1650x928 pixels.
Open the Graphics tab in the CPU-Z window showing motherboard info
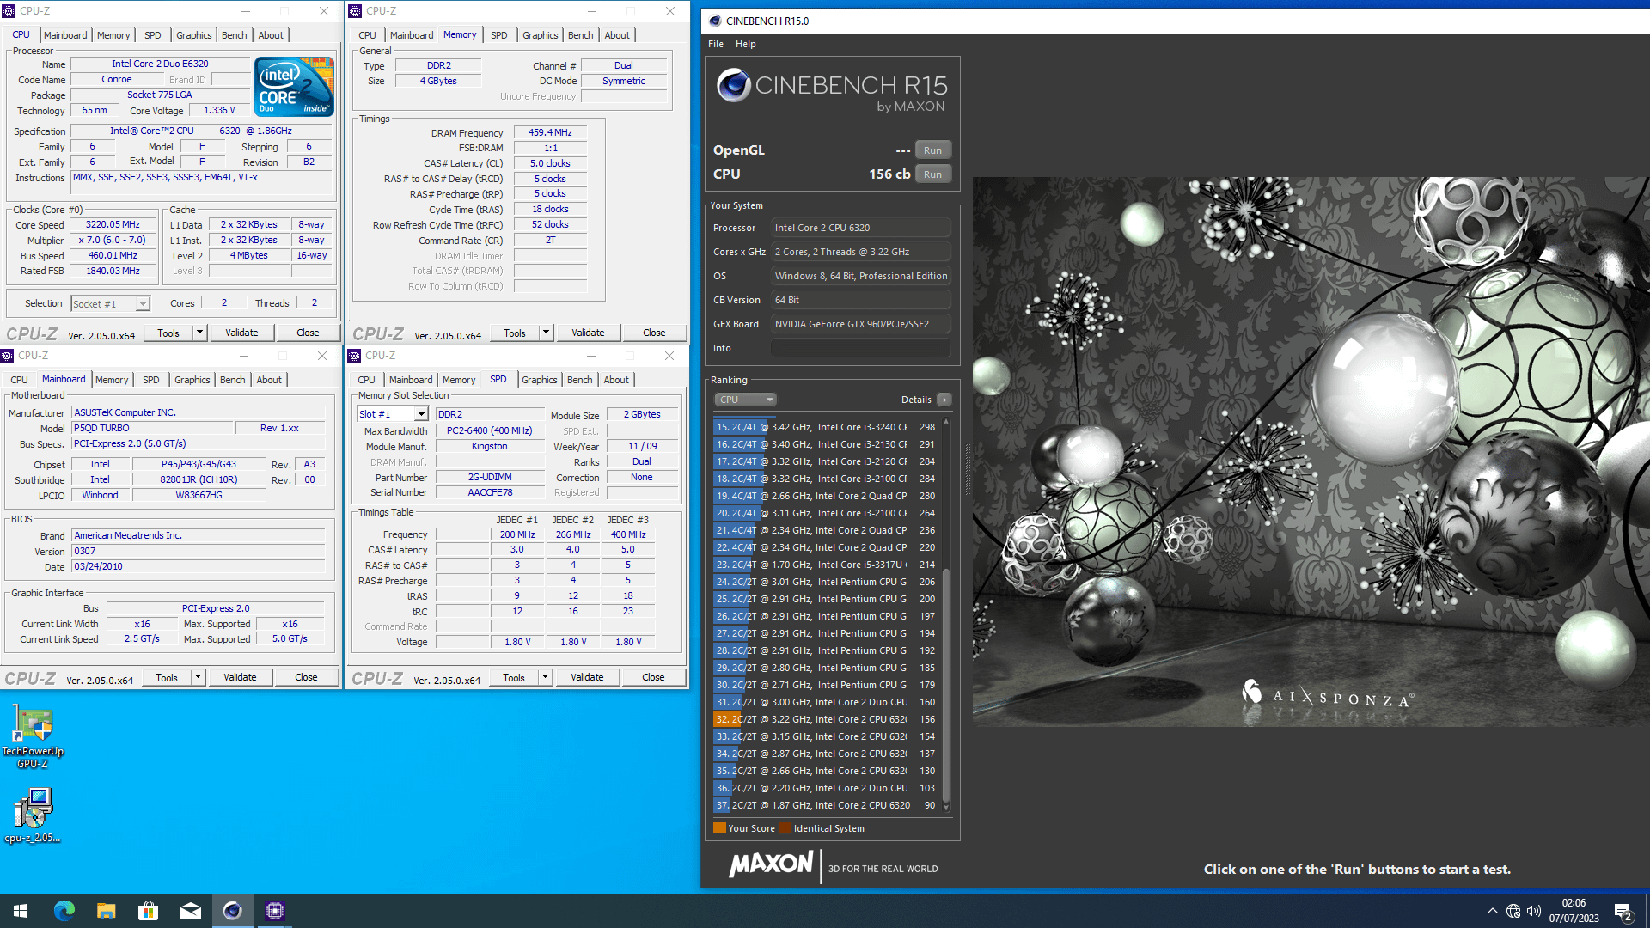tap(192, 380)
